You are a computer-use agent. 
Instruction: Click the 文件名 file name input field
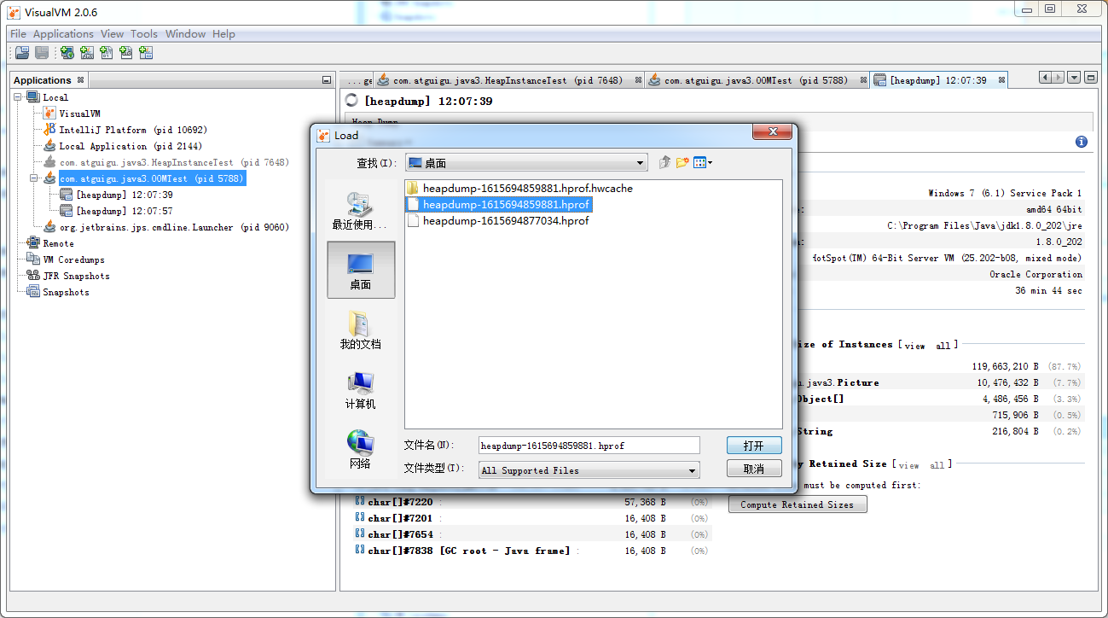pyautogui.click(x=589, y=446)
